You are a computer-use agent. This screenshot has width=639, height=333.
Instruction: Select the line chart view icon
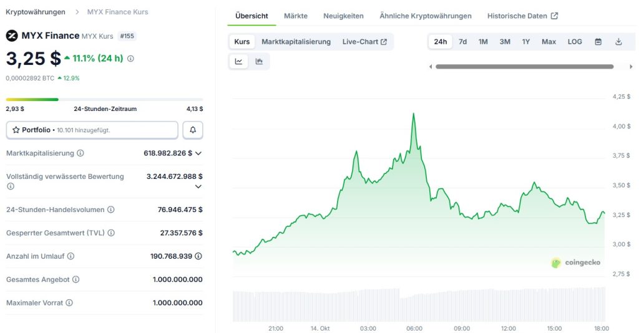(x=238, y=61)
